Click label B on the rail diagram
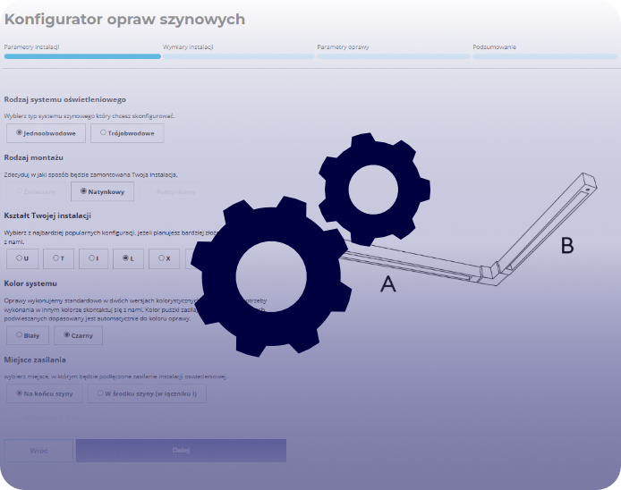Image resolution: width=621 pixels, height=490 pixels. point(567,245)
